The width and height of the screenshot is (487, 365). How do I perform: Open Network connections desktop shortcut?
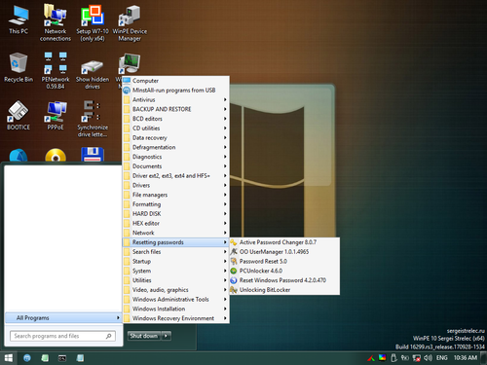(x=56, y=22)
